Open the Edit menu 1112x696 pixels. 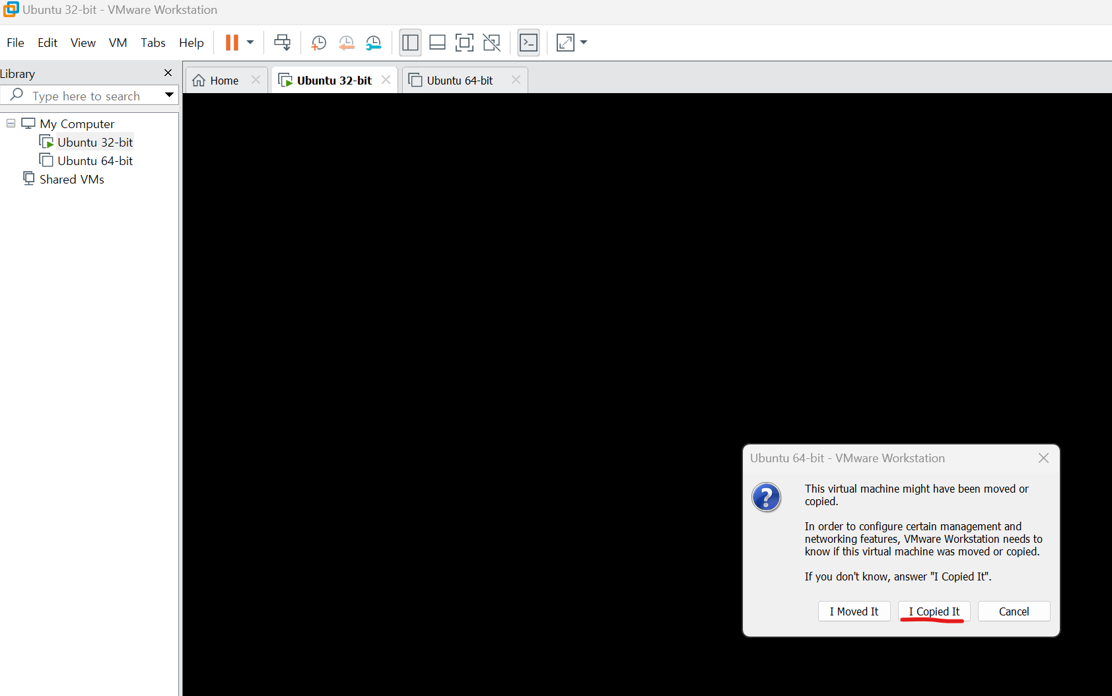pos(48,43)
